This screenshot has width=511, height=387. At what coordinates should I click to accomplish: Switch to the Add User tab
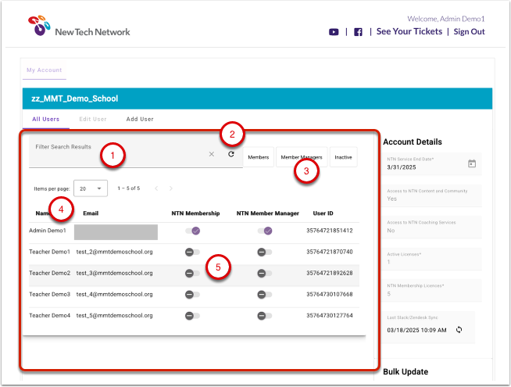coord(140,120)
